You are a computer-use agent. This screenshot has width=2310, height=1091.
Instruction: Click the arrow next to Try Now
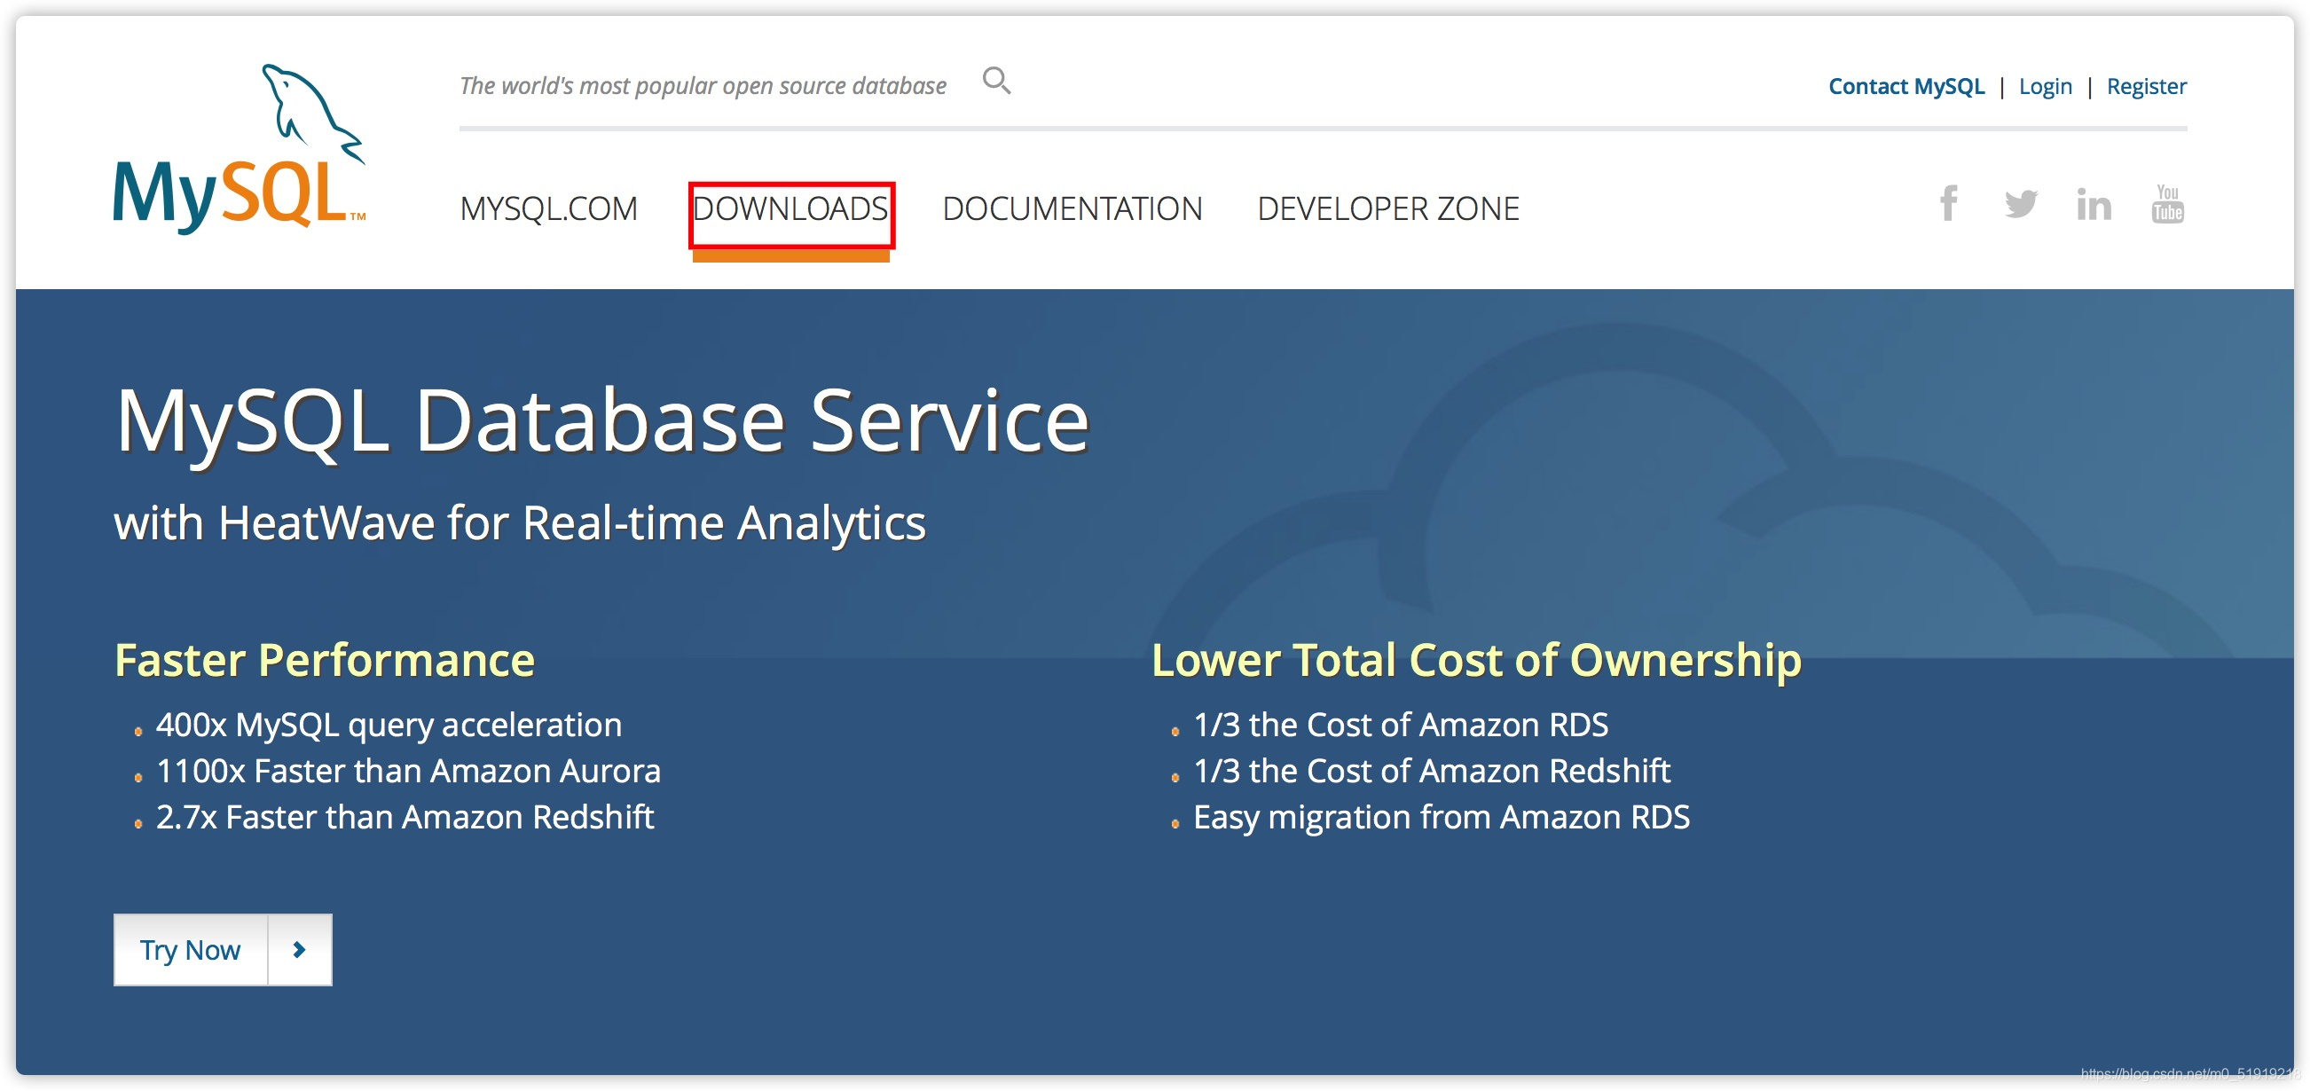tap(300, 949)
